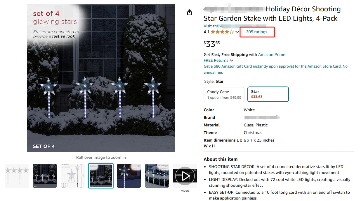
Task: Click the product title text
Action: point(272,14)
